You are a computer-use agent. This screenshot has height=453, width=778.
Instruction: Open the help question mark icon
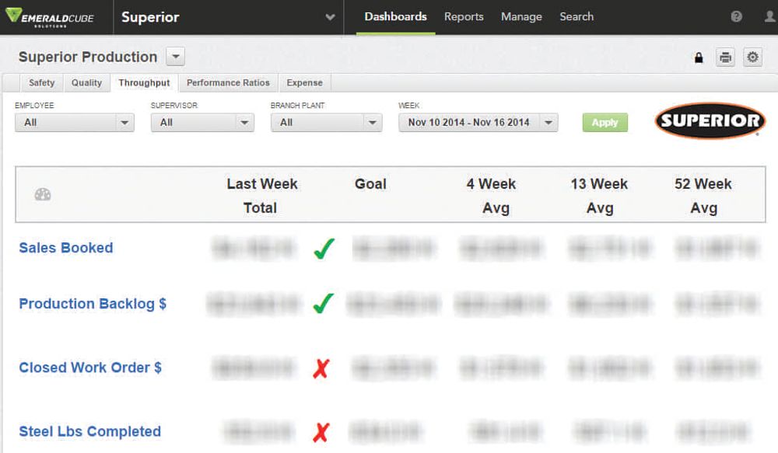pyautogui.click(x=736, y=16)
